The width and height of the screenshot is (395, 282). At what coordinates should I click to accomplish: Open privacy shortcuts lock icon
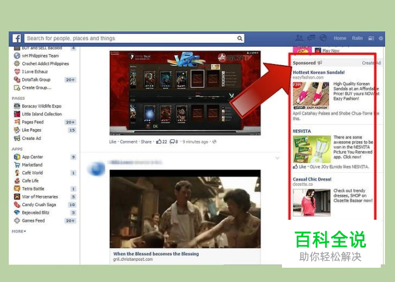[371, 38]
